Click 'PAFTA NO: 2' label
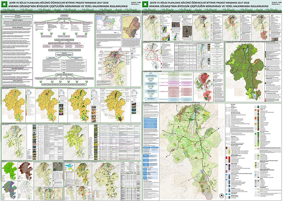This screenshot has height=201, width=284. click(x=277, y=4)
